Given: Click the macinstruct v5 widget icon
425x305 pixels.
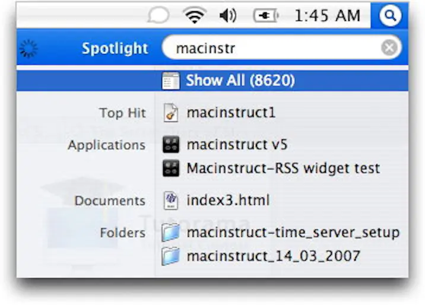Looking at the screenshot, I should (171, 144).
